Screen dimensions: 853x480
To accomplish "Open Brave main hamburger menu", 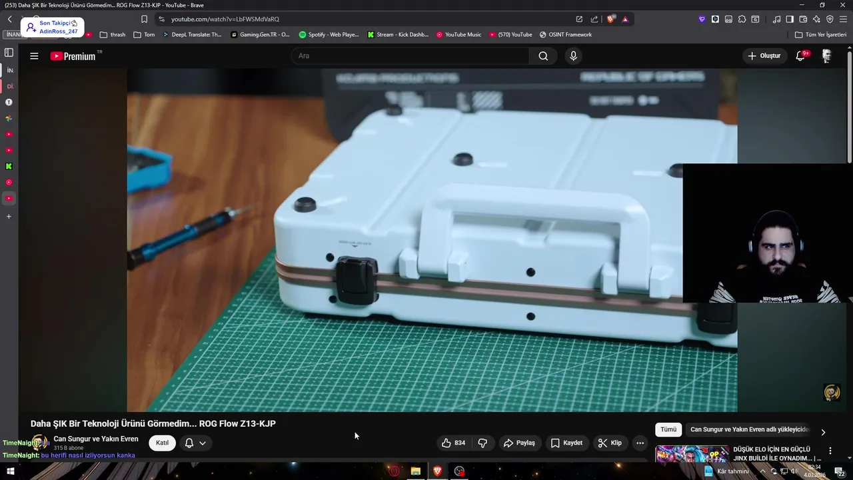I will pos(843,19).
